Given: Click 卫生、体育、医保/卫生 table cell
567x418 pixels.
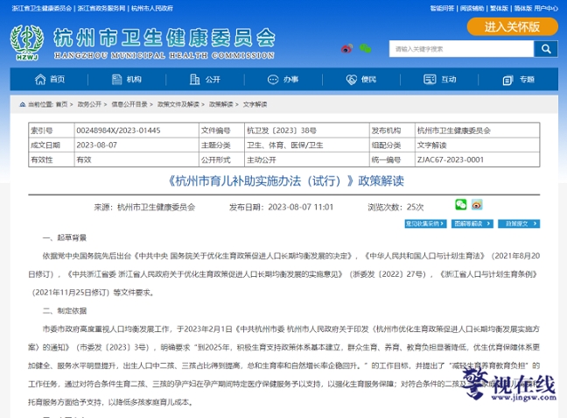Looking at the screenshot, I should click(x=306, y=145).
